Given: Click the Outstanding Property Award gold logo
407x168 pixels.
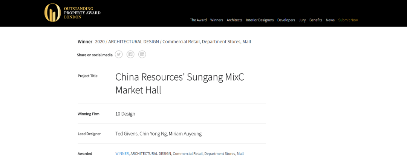Looking at the screenshot, I should [53, 13].
